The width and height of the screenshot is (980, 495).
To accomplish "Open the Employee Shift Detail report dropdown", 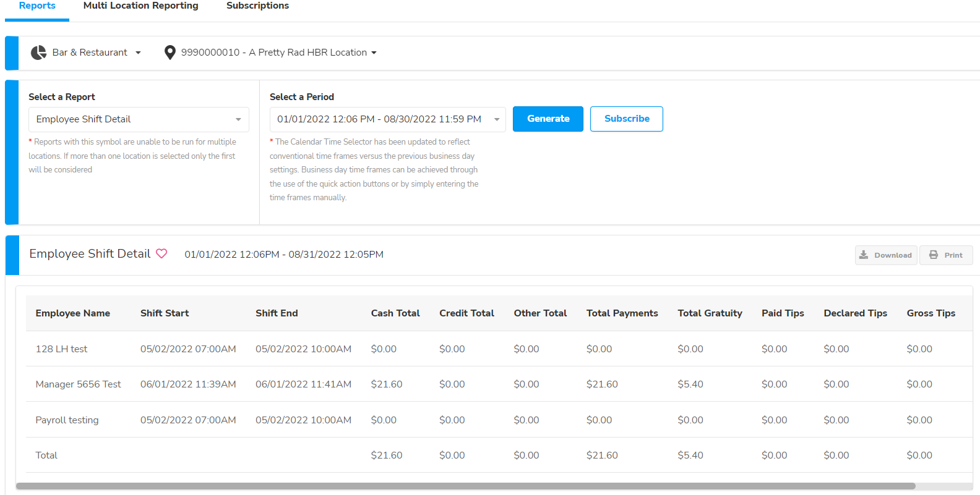I will pos(139,119).
